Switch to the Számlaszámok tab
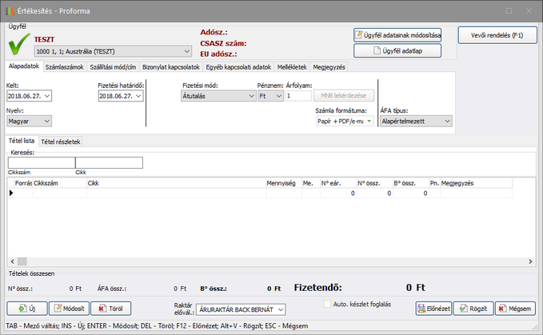Image resolution: width=543 pixels, height=335 pixels. 63,67
